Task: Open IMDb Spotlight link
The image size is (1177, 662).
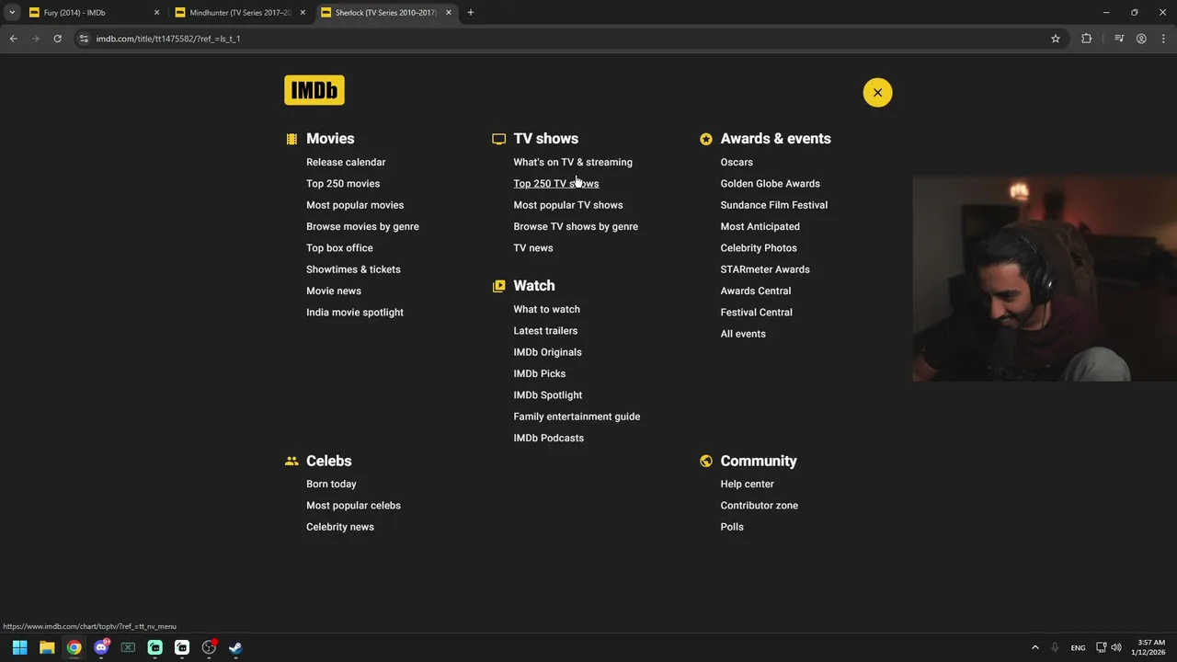Action: click(x=548, y=394)
